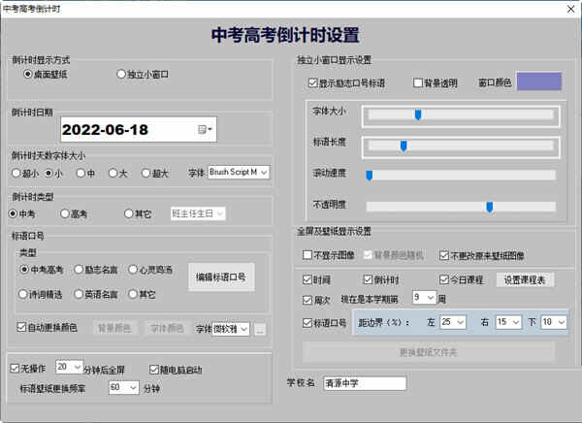Open the calendar picker in the date field
Screen dimensions: 582x423
click(x=205, y=128)
